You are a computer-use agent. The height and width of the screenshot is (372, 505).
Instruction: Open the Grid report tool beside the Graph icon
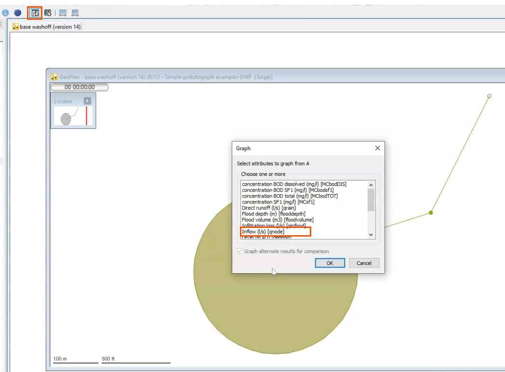click(48, 13)
